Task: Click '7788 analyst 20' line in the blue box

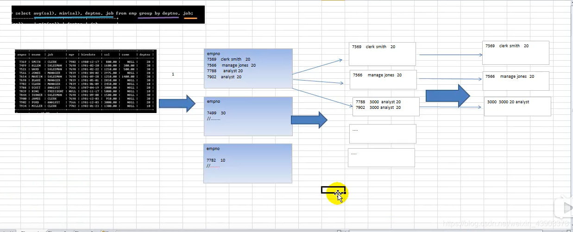Action: tap(225, 71)
